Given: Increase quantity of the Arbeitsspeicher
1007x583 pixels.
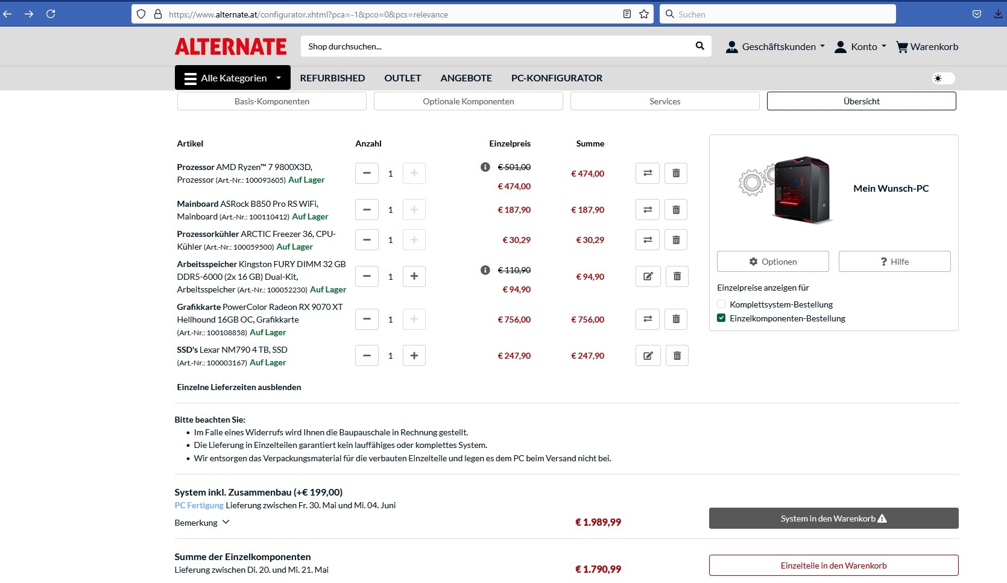Looking at the screenshot, I should [414, 277].
